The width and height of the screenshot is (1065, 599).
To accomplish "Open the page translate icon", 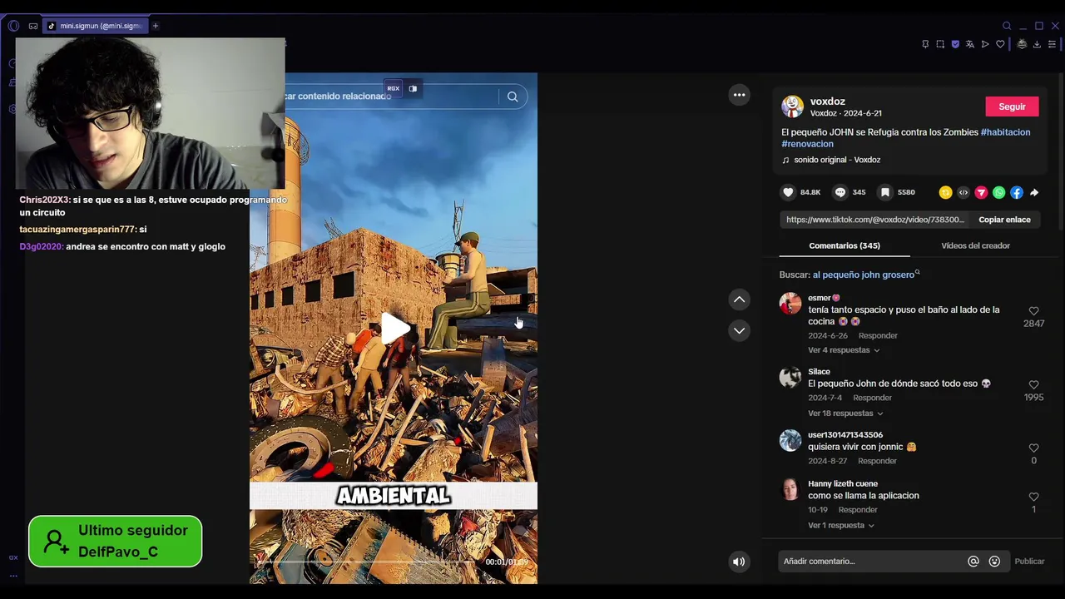I will (x=970, y=44).
